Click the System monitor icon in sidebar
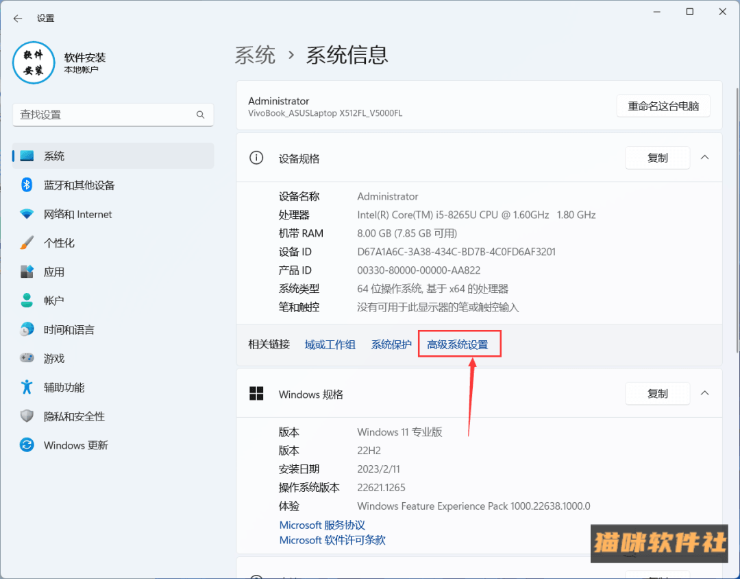 click(27, 156)
